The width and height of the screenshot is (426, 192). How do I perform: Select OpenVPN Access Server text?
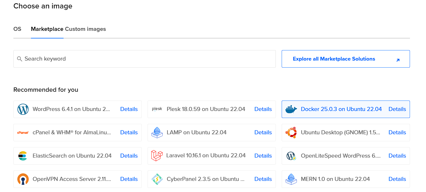(72, 179)
